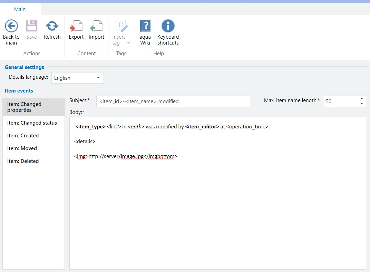Click the <details> line in Body editor

point(85,142)
